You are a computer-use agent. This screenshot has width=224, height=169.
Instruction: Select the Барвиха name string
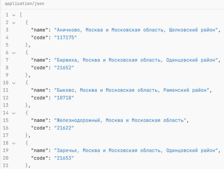pos(136,60)
